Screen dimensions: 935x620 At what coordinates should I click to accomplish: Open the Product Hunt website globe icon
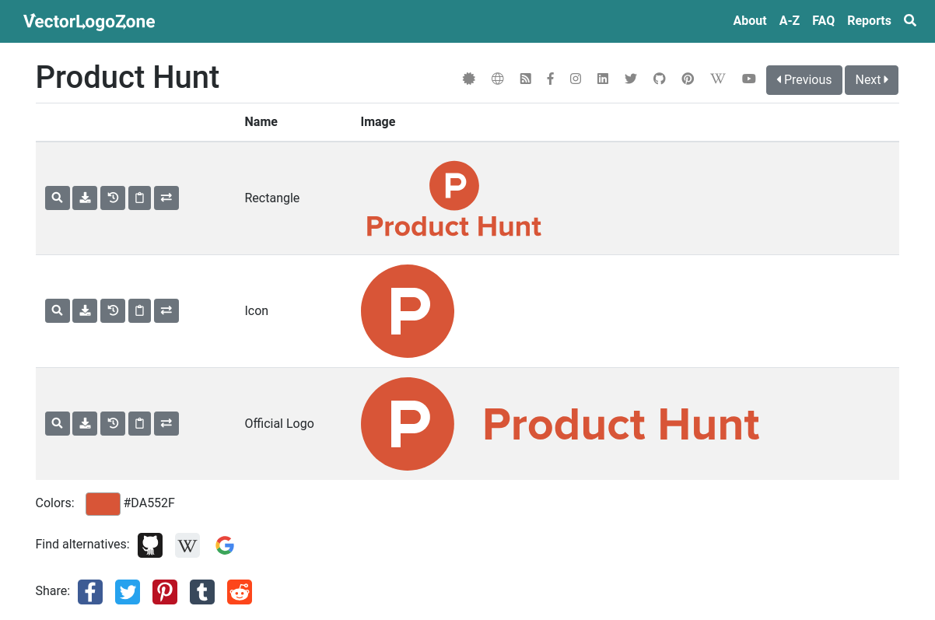498,79
